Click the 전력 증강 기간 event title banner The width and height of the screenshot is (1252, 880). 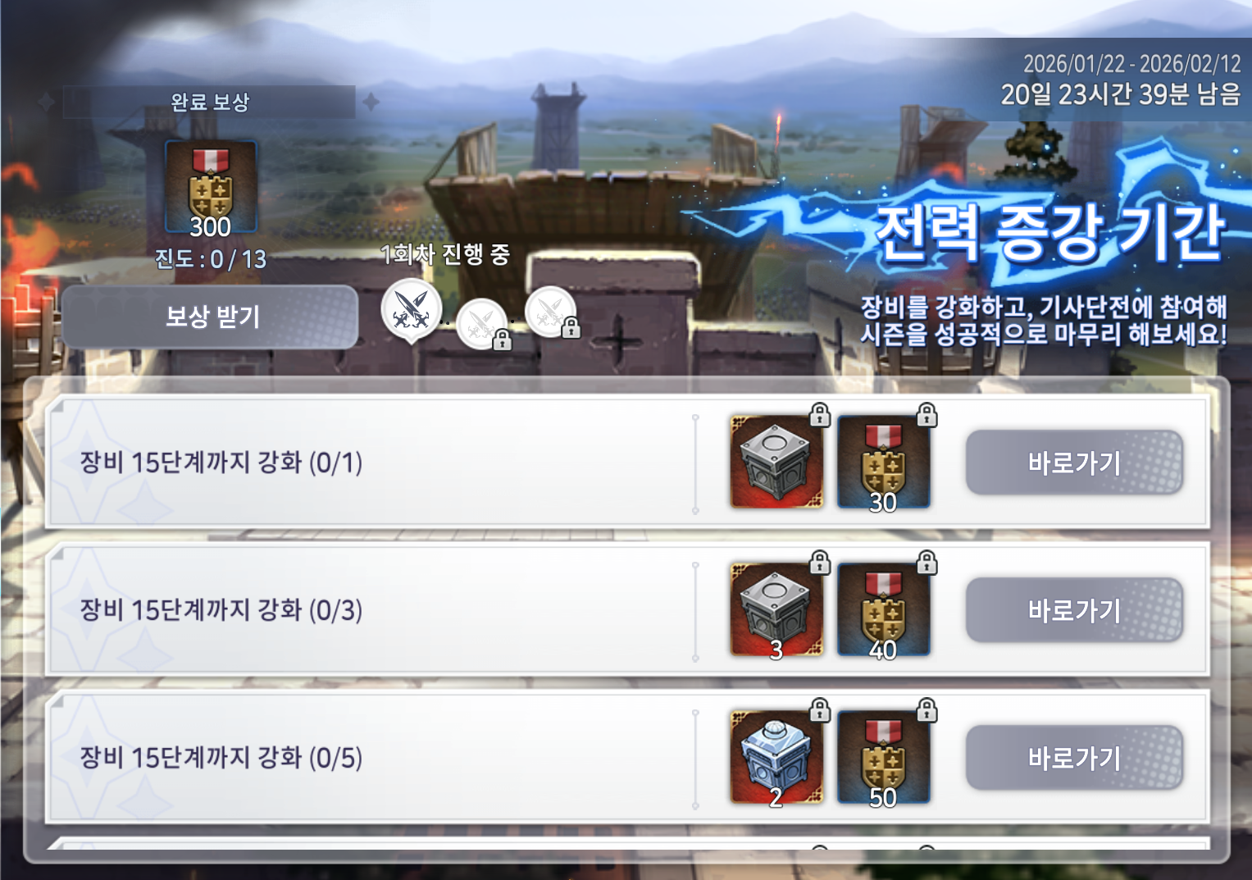(x=1049, y=234)
